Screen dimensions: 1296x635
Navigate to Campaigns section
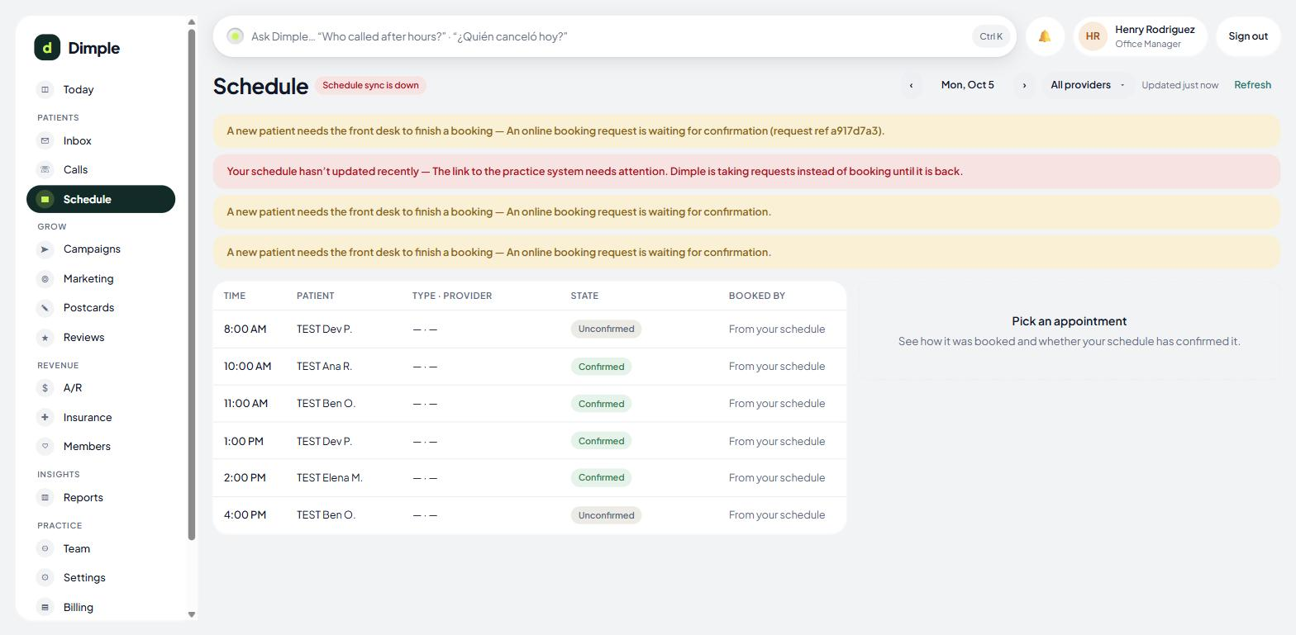[x=101, y=249]
